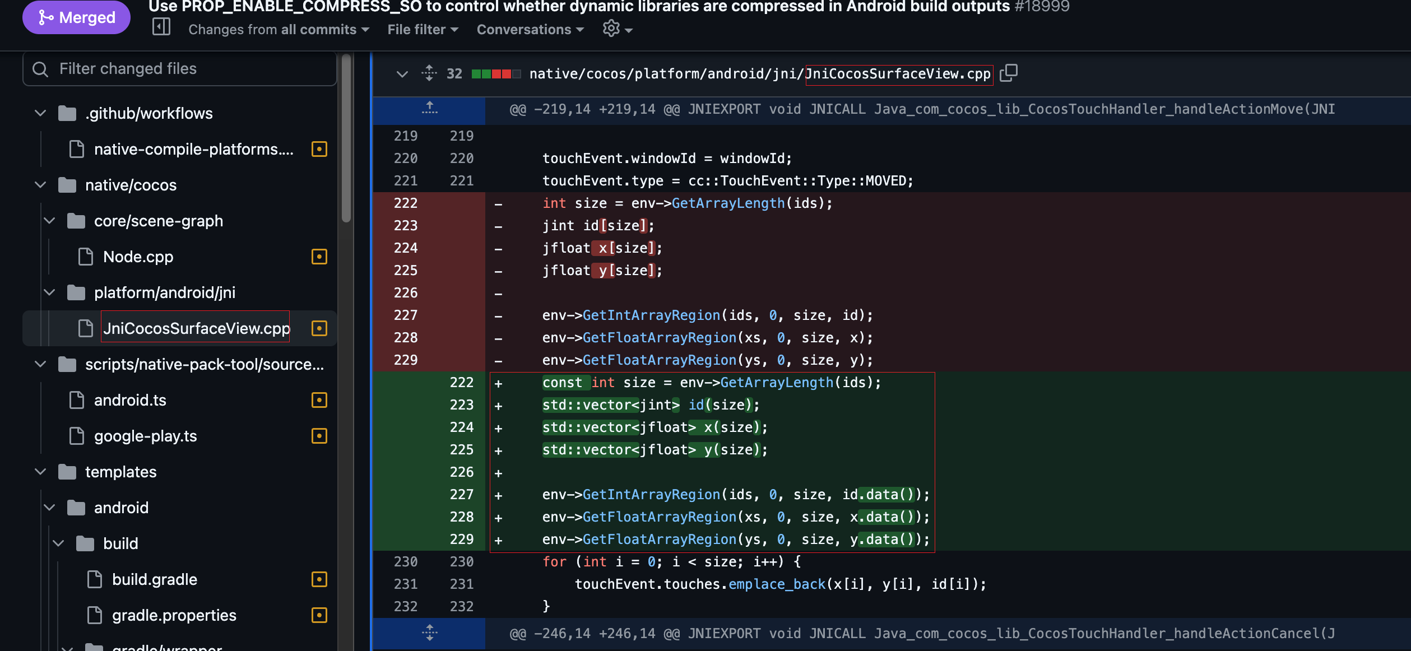Click the Filter changed files field

[179, 69]
